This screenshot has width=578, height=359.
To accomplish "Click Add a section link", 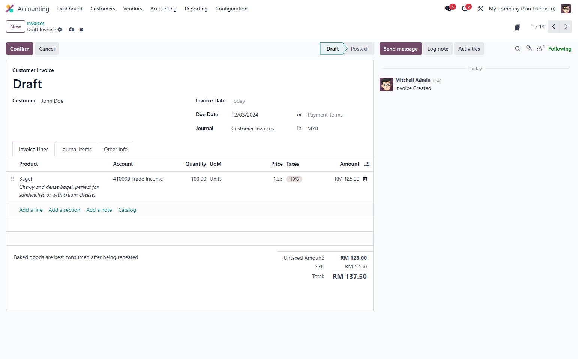I will [x=64, y=210].
